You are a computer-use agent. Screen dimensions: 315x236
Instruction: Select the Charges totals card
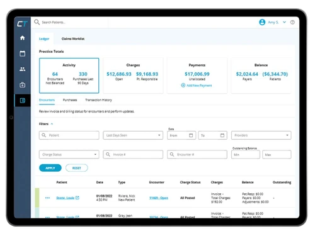click(133, 76)
